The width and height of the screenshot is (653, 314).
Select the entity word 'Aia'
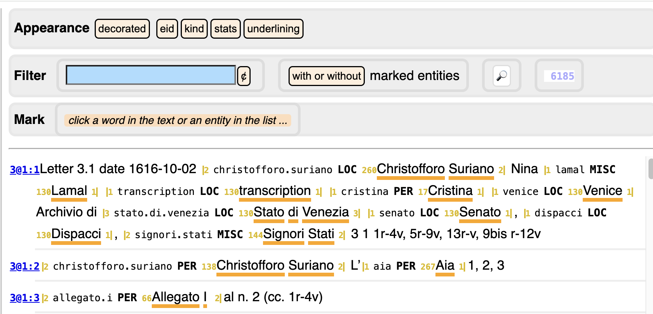tap(445, 266)
